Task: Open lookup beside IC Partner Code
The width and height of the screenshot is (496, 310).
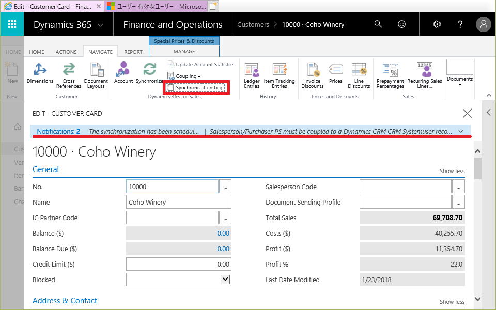Action: (225, 218)
